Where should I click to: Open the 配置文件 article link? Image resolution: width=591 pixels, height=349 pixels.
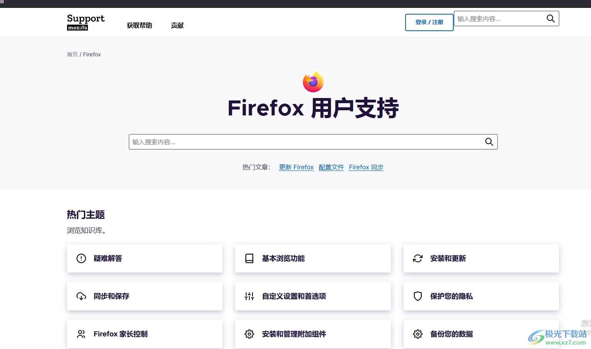coord(331,167)
